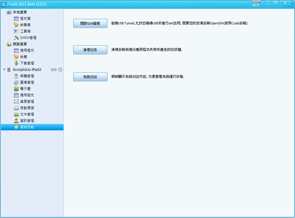Open 桌面管理 desktop management
The image size is (295, 218).
point(24,102)
